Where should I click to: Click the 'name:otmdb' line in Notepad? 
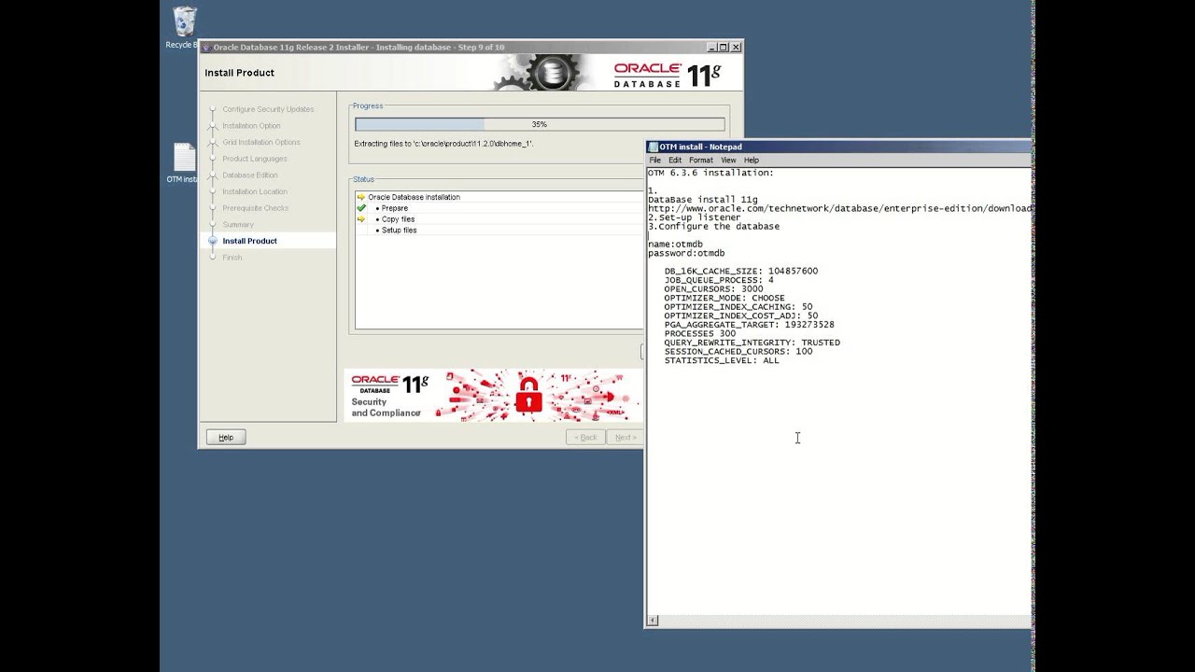[x=675, y=245]
